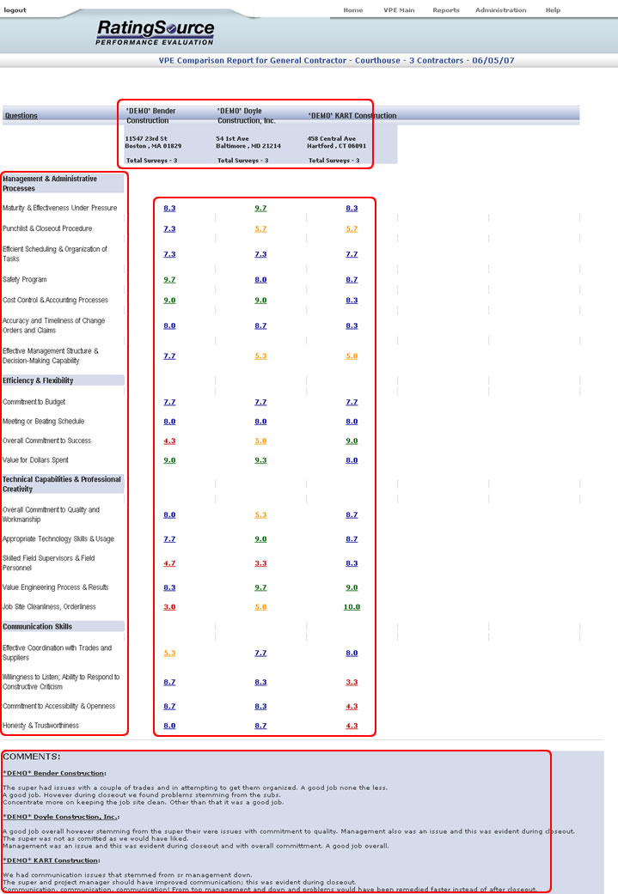
Task: Select the Administration menu item
Action: point(500,10)
